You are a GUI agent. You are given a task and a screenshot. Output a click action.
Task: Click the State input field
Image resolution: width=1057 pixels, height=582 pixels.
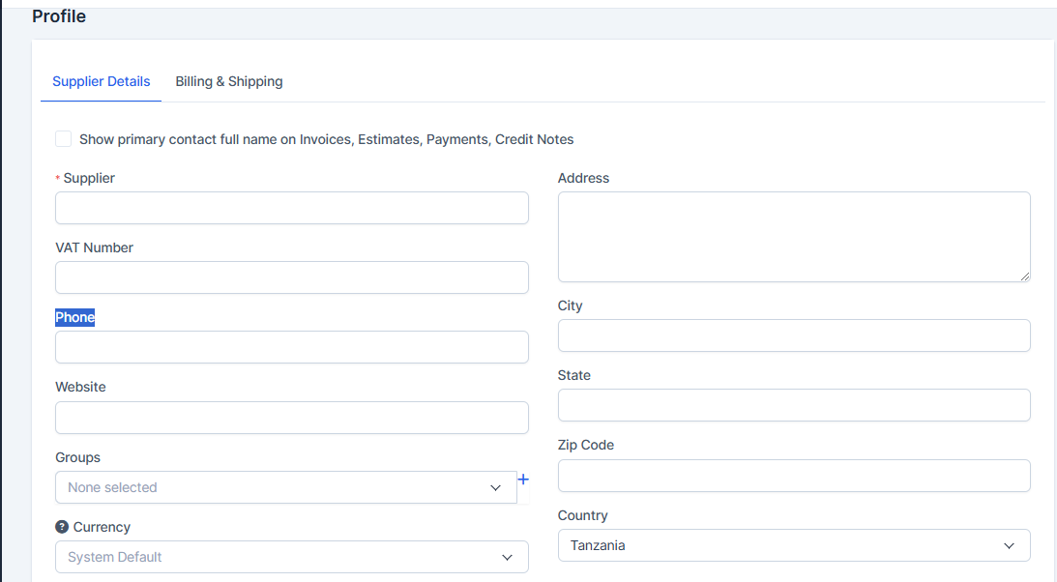[793, 405]
